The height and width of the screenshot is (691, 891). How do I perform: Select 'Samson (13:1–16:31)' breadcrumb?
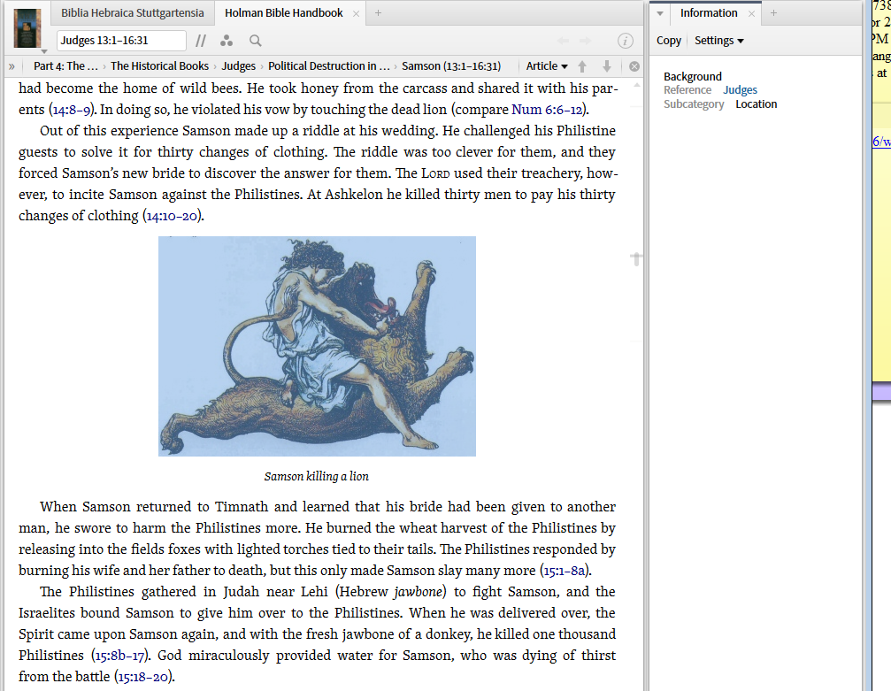pyautogui.click(x=451, y=66)
